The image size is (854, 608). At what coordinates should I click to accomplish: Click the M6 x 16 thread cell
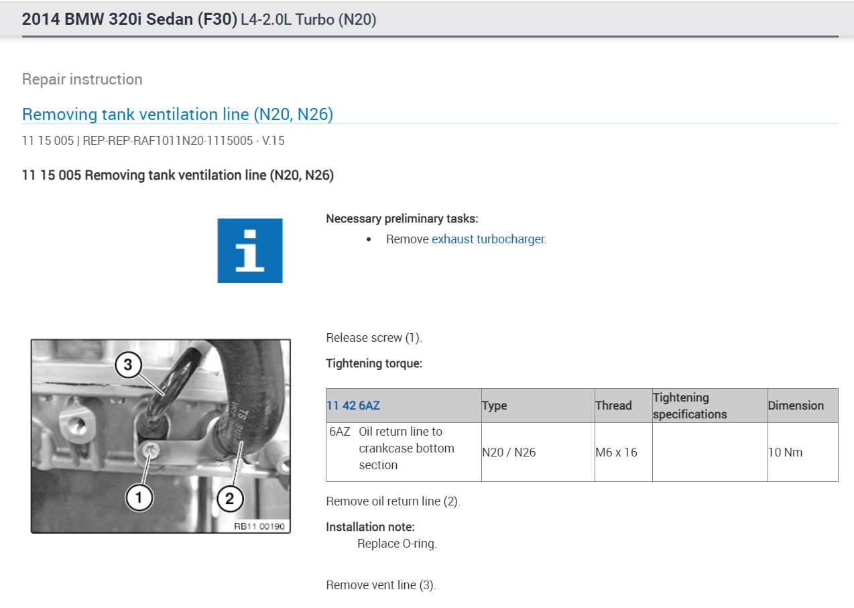623,452
